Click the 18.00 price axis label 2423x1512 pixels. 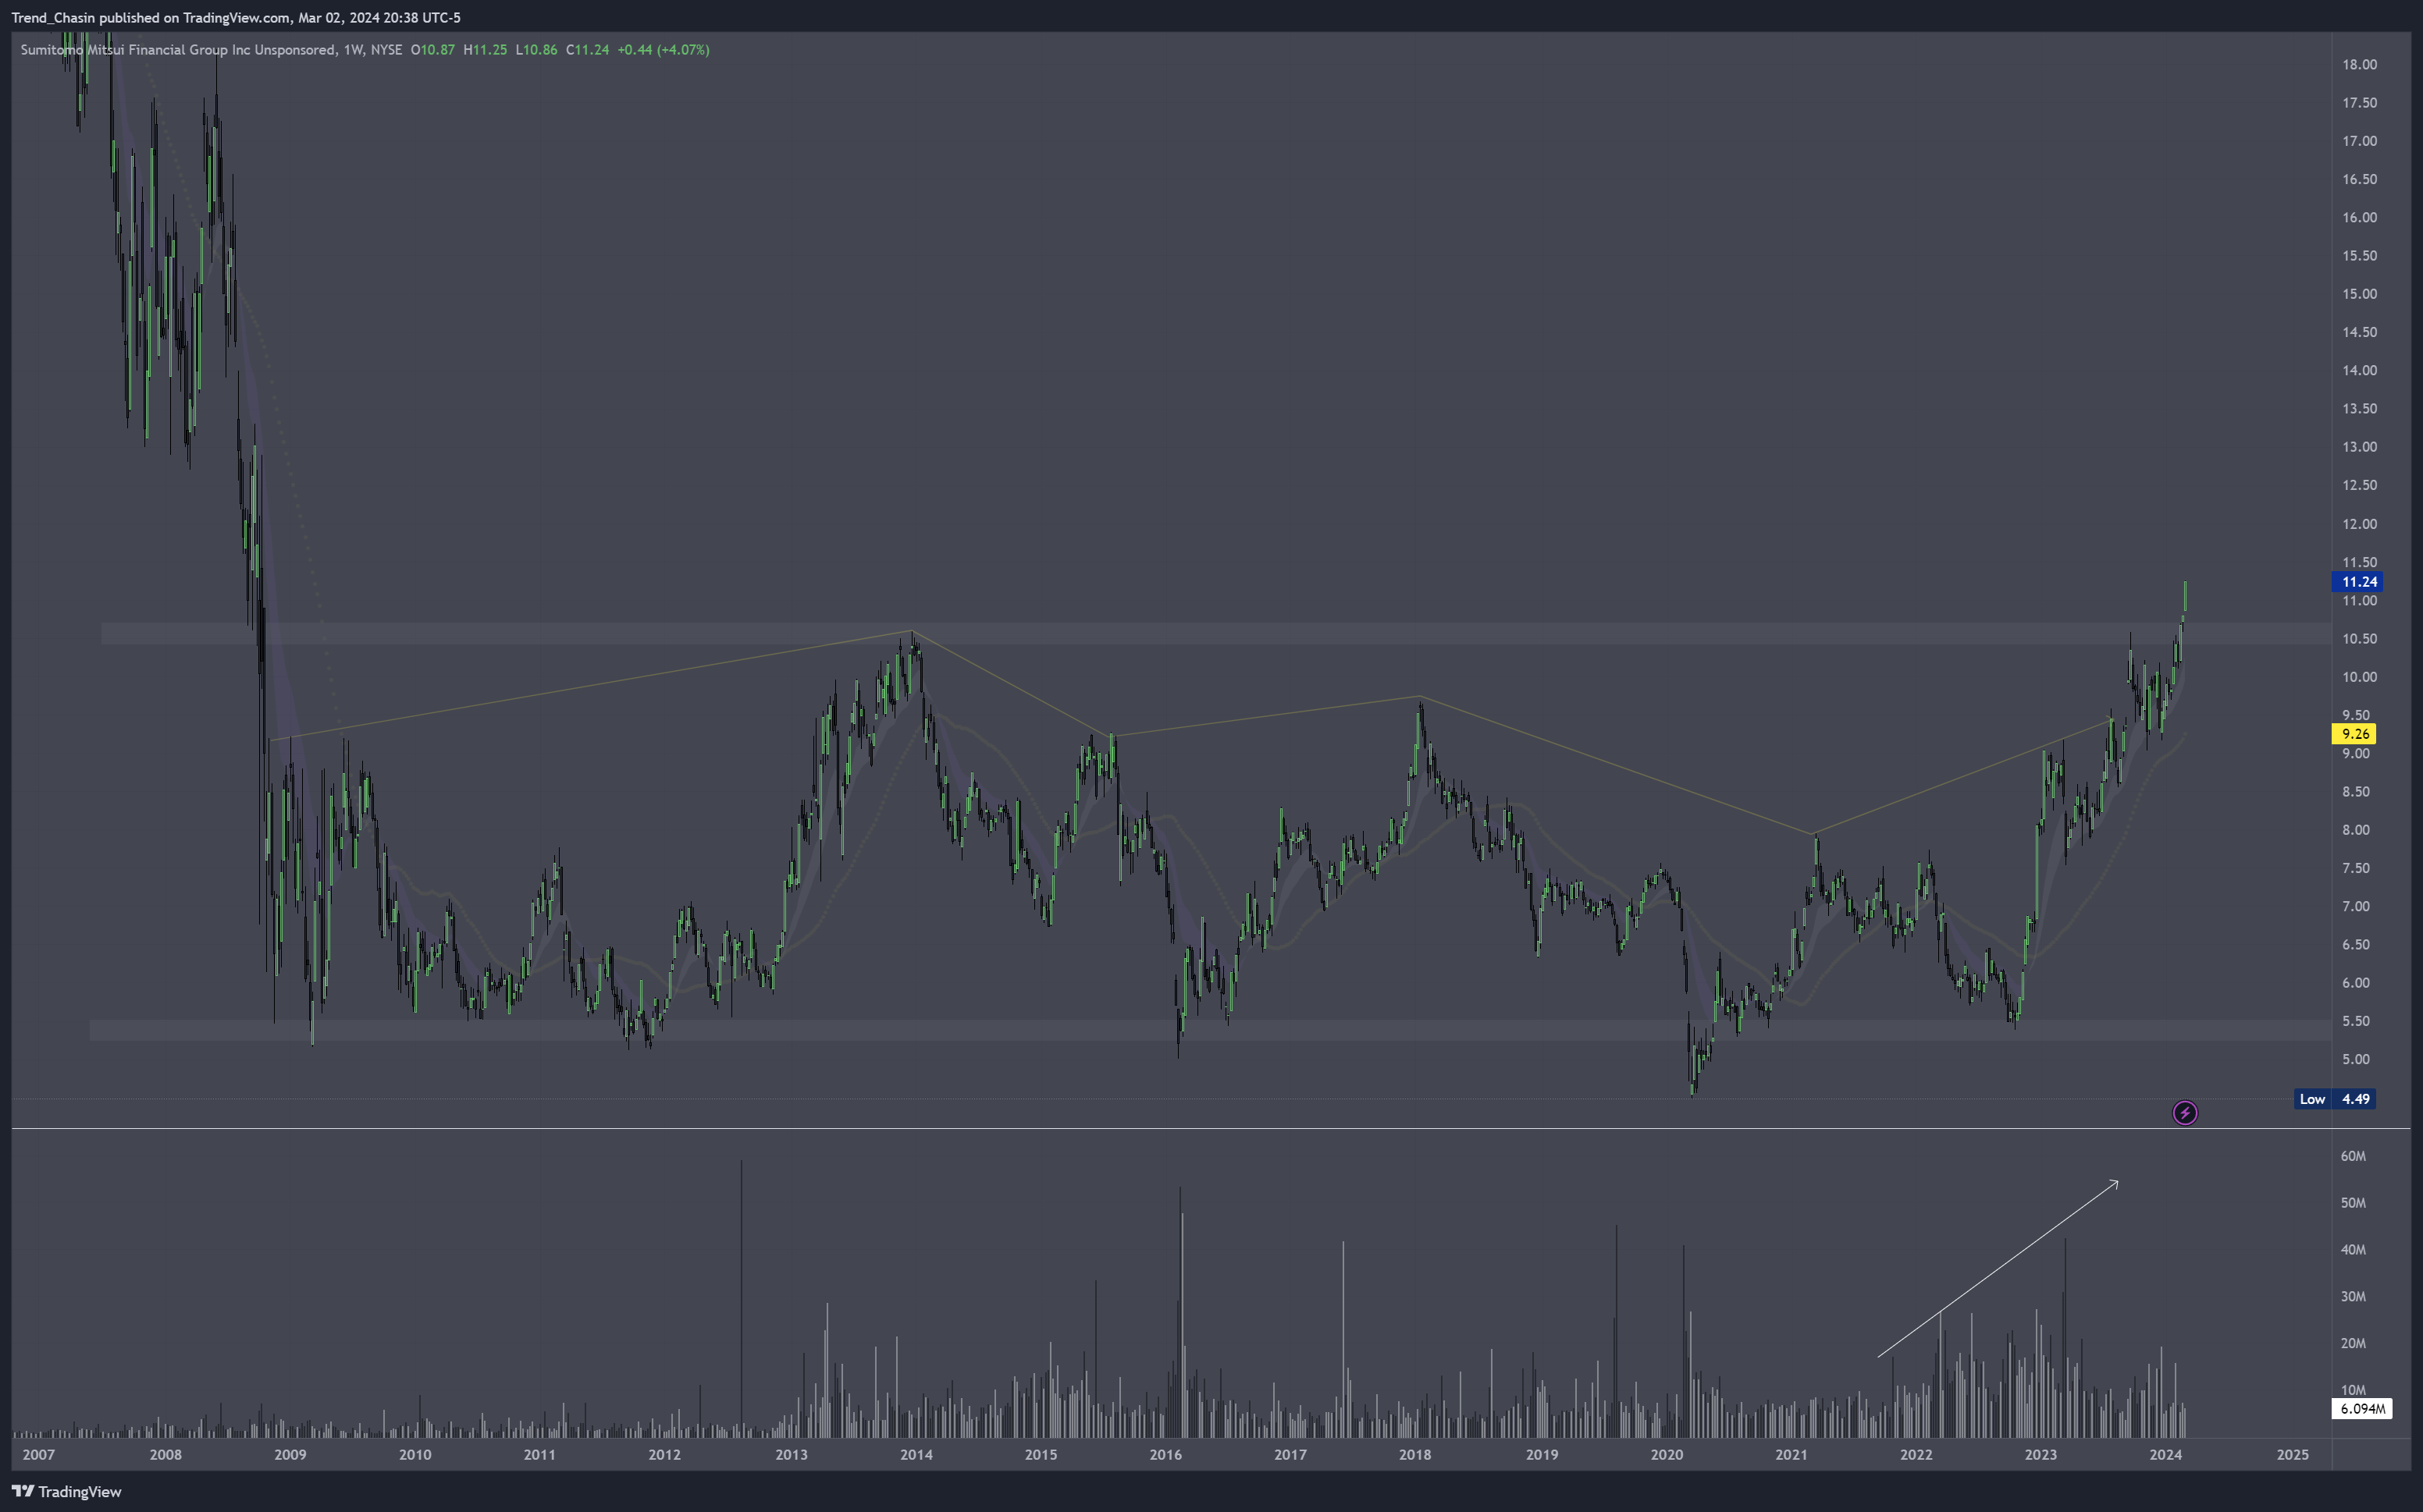(2359, 64)
